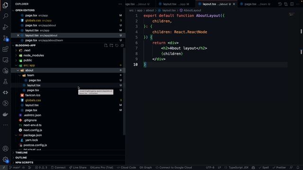Viewport: 303px width, 170px height.
Task: Refresh the explorer tree
Action: tap(117, 45)
